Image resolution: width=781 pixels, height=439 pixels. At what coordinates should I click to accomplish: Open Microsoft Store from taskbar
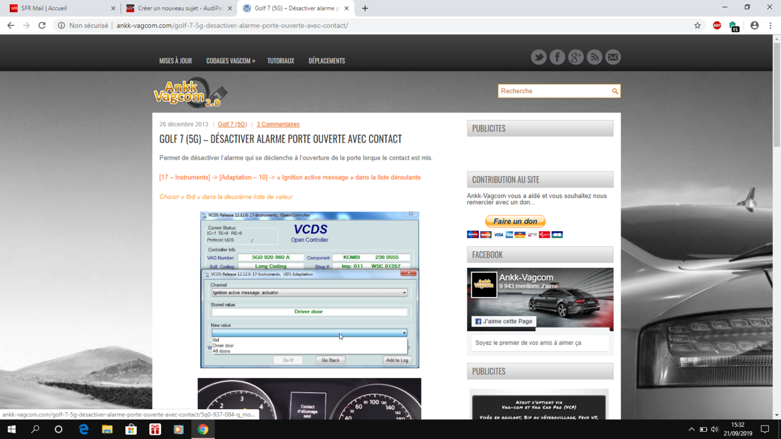point(131,429)
